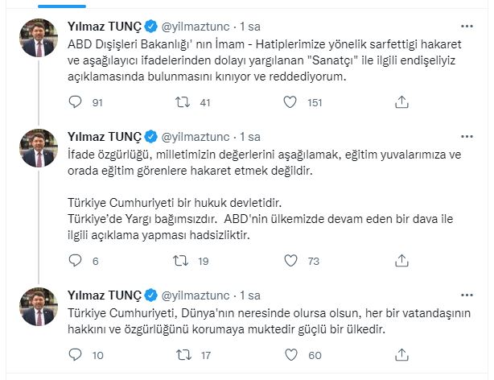Open the third tweet's '1 sa' timestamp

pos(250,295)
